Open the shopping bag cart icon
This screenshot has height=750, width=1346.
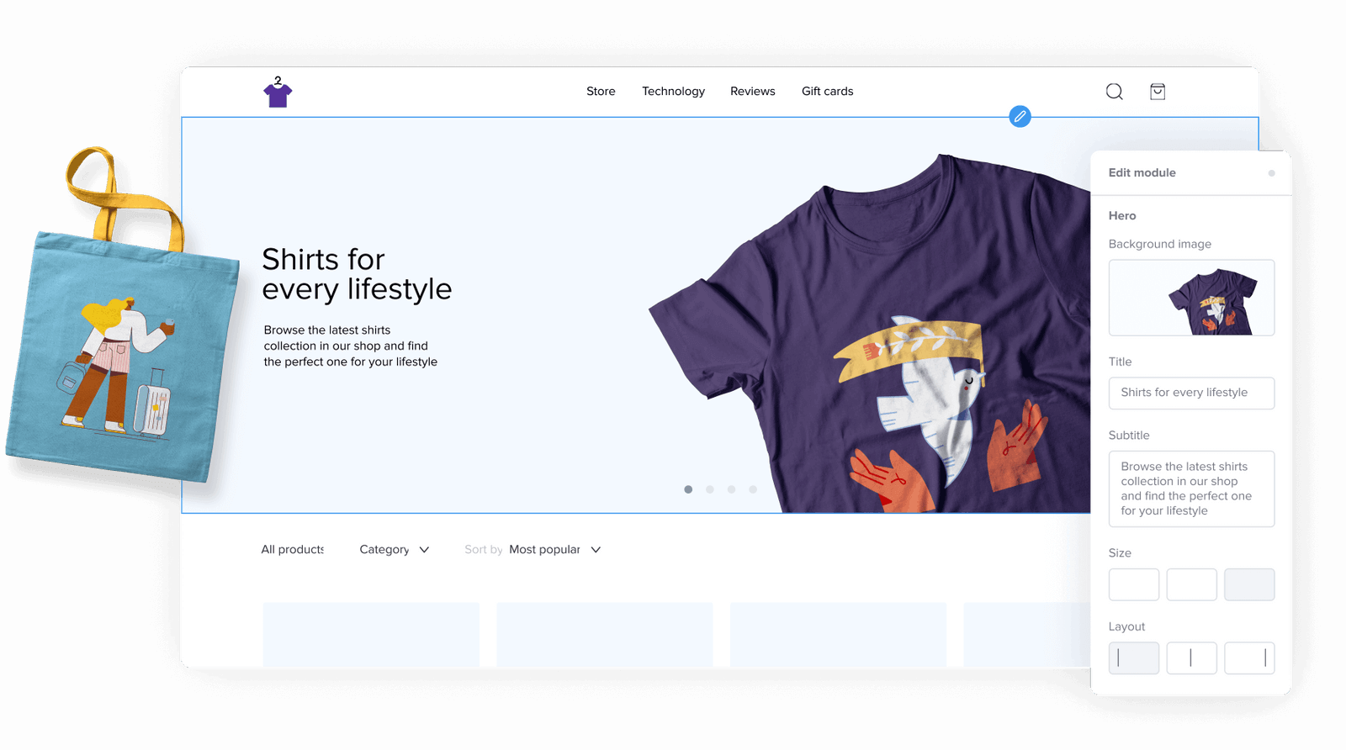(1158, 92)
